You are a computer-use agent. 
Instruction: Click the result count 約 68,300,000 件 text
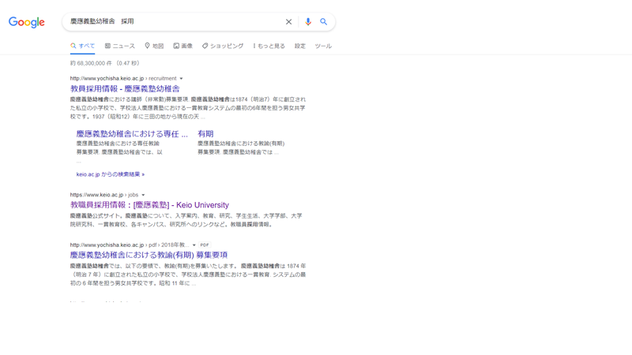[91, 63]
